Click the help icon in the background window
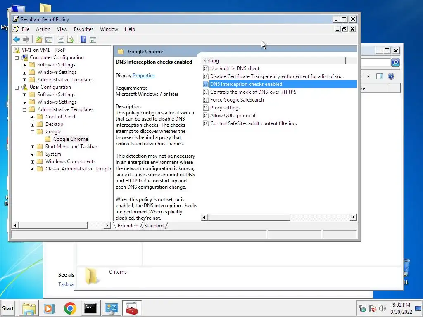Screen dimensions: 423x317 click(391, 76)
